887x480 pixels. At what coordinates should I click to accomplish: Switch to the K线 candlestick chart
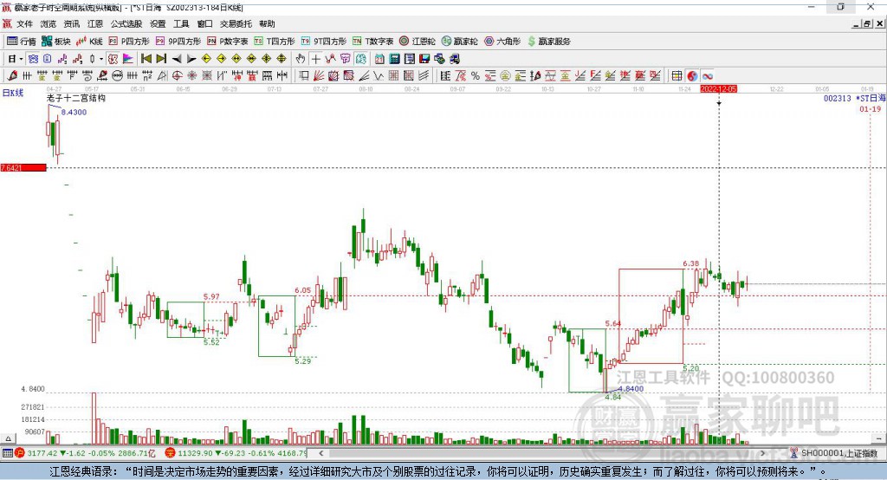(90, 41)
